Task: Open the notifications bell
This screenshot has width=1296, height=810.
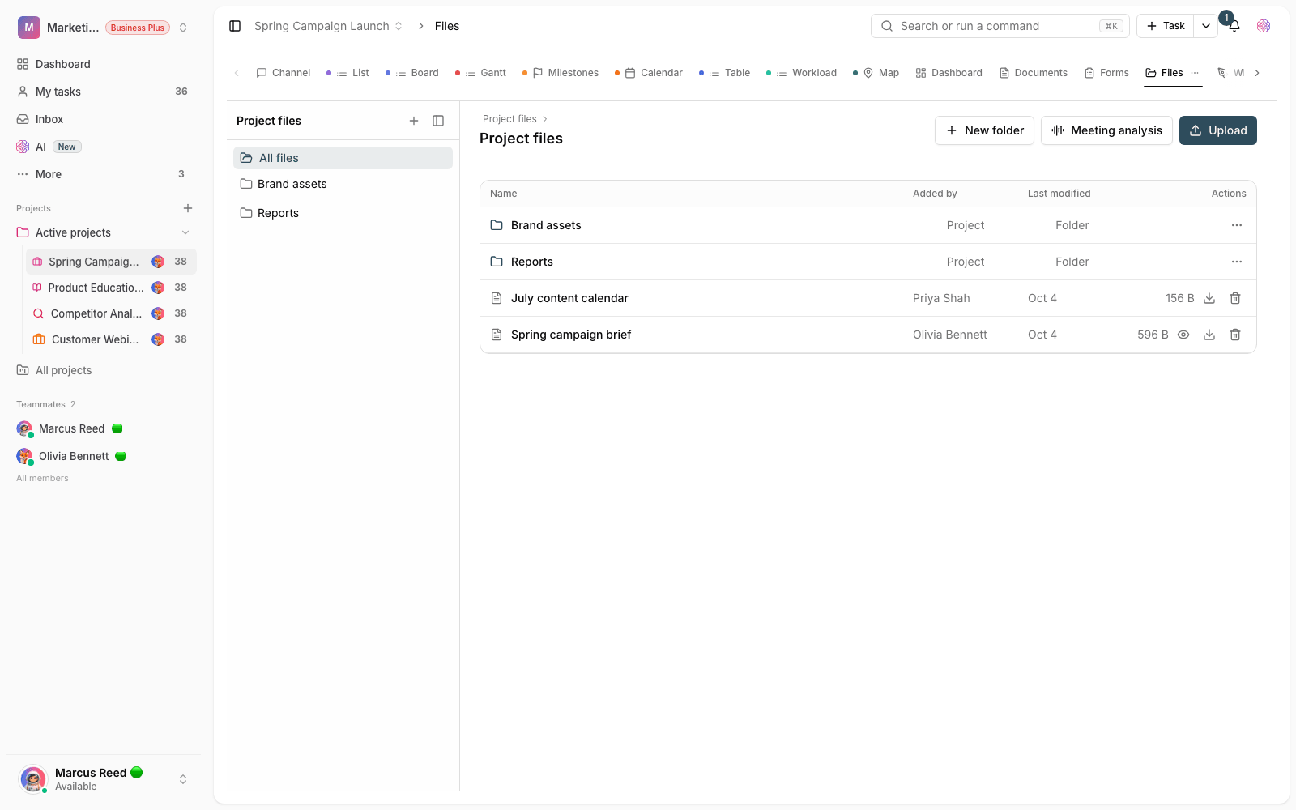Action: click(1234, 26)
